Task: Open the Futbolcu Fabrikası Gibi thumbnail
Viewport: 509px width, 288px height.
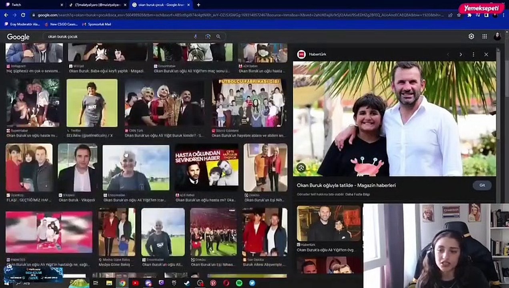Action: pos(248,103)
